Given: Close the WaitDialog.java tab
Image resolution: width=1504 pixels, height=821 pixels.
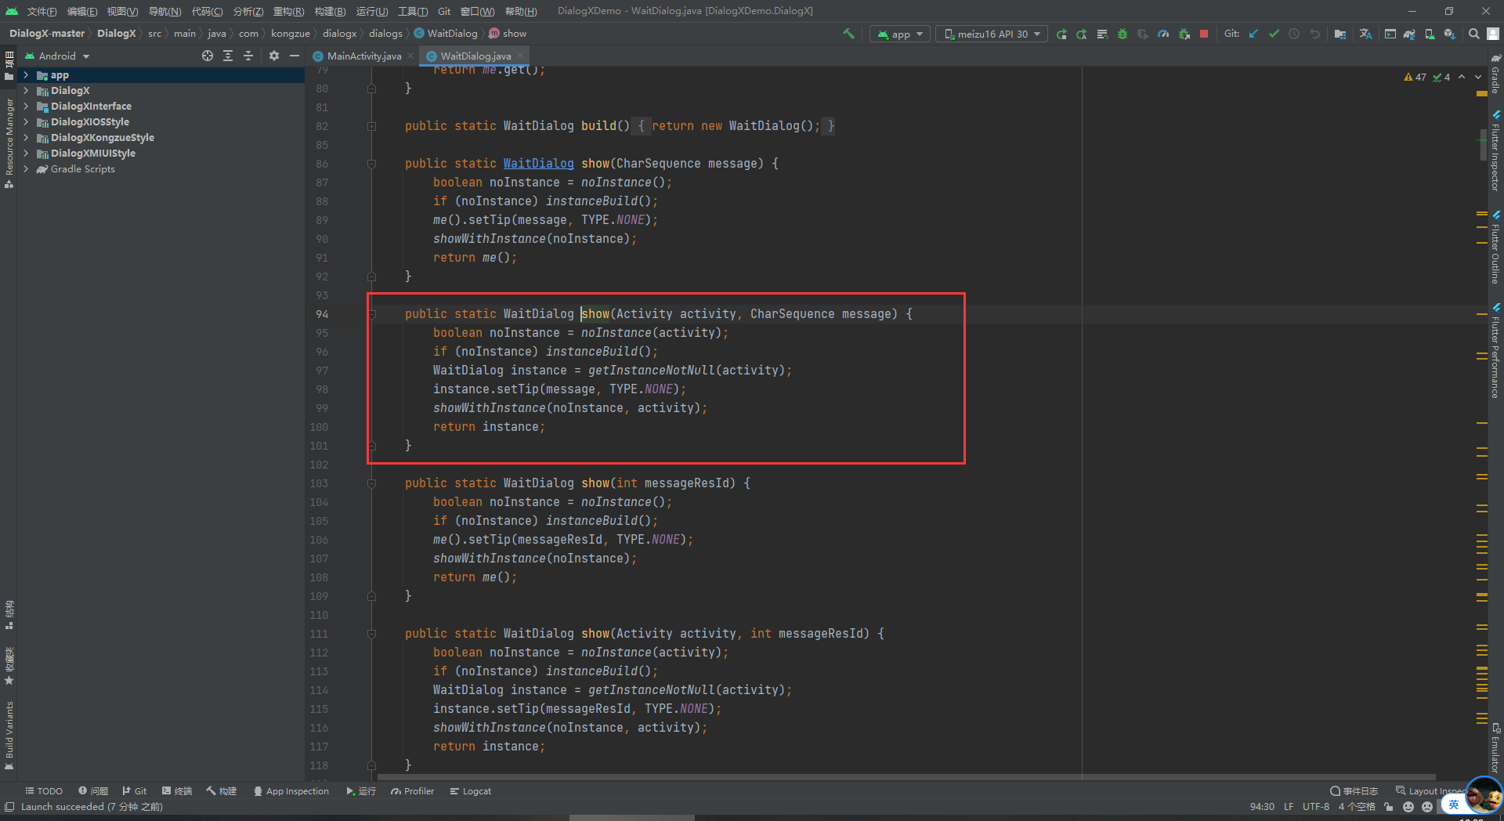Looking at the screenshot, I should point(520,56).
